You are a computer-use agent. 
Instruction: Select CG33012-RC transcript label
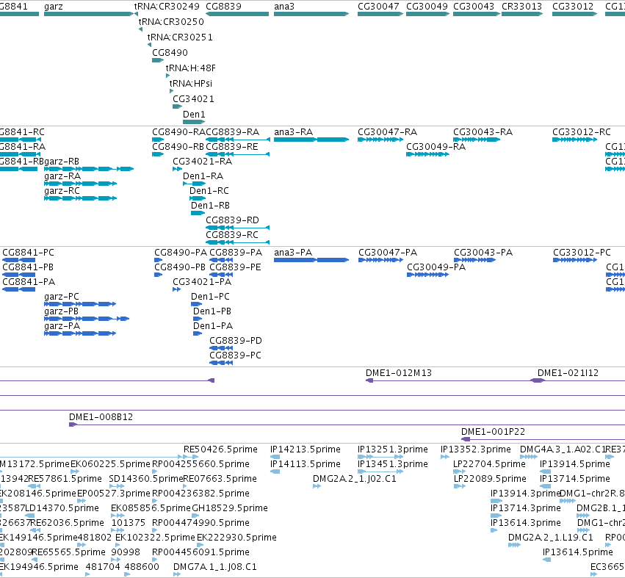(582, 132)
